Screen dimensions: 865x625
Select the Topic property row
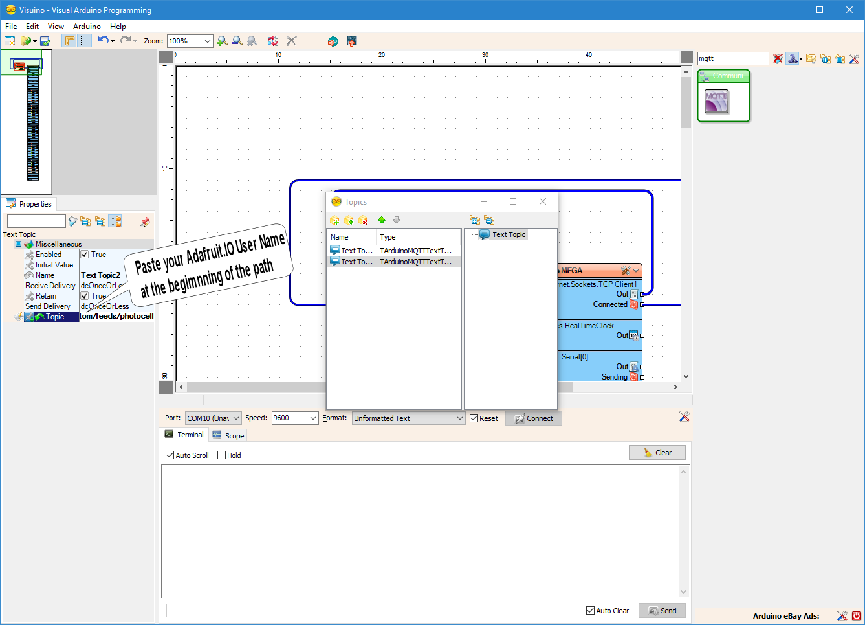[x=78, y=317]
